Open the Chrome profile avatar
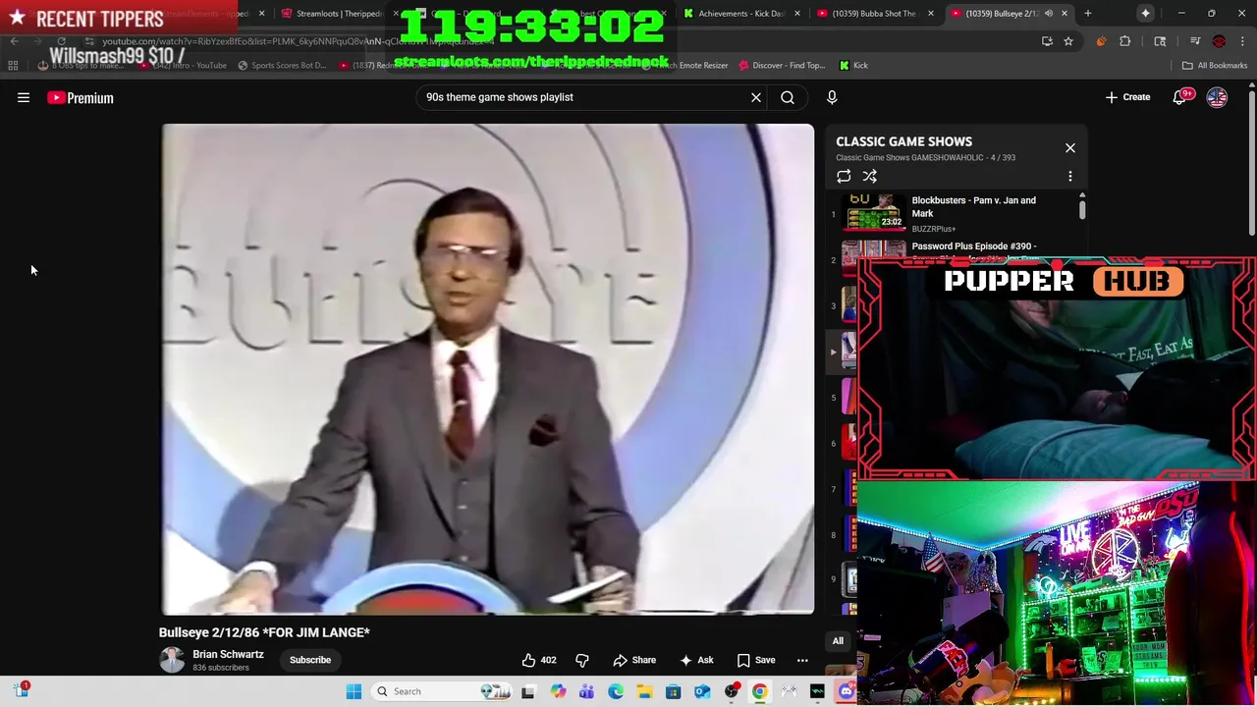 1219,41
